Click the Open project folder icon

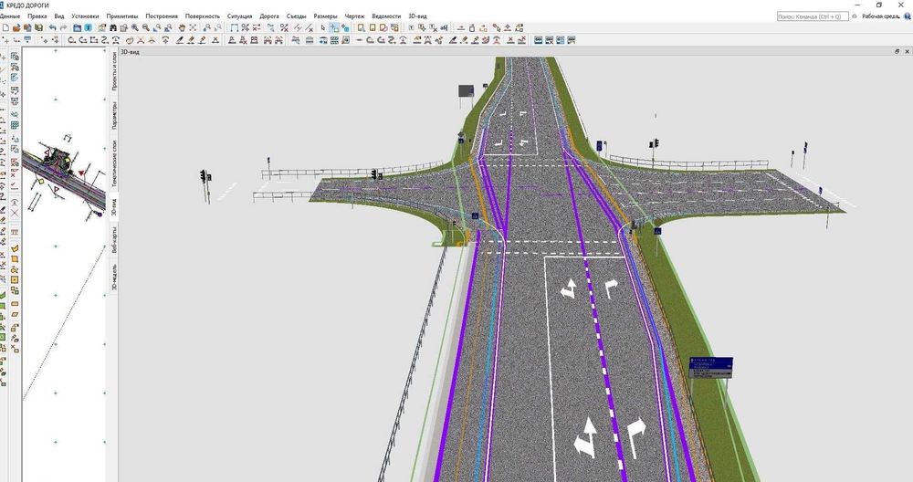point(16,28)
